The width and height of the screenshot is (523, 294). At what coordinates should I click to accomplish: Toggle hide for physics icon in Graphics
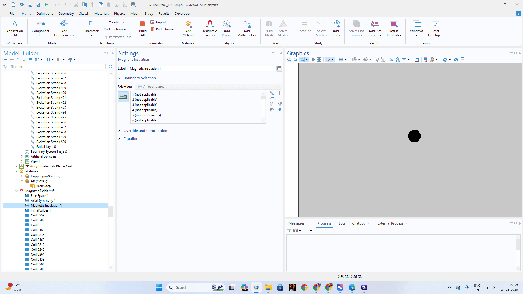coord(391,60)
